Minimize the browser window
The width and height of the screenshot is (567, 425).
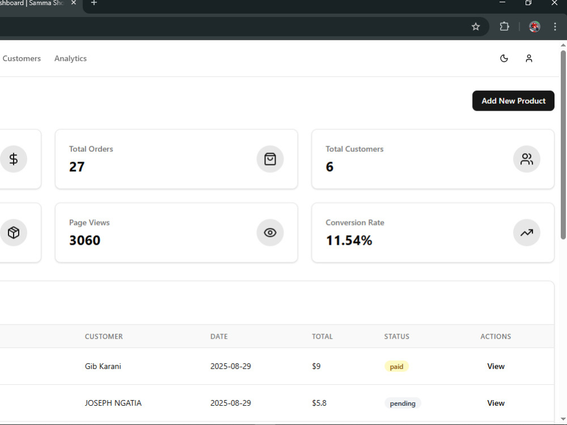tap(502, 2)
